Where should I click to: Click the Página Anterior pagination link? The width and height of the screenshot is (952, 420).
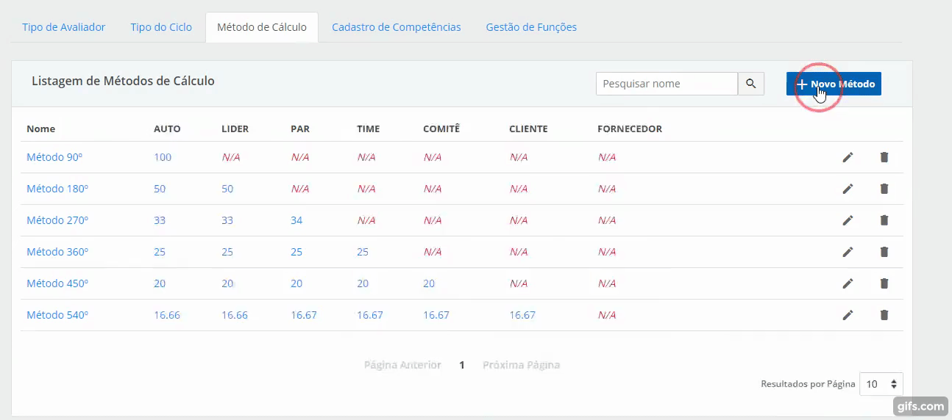click(402, 365)
